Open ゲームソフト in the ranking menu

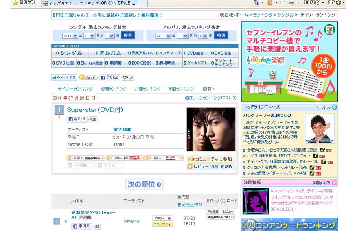click(x=196, y=63)
